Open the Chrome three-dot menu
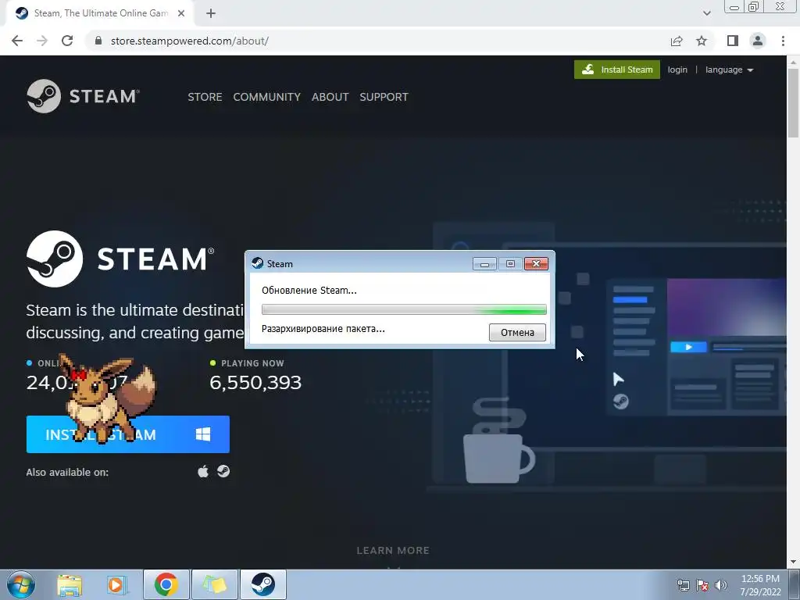 click(783, 41)
